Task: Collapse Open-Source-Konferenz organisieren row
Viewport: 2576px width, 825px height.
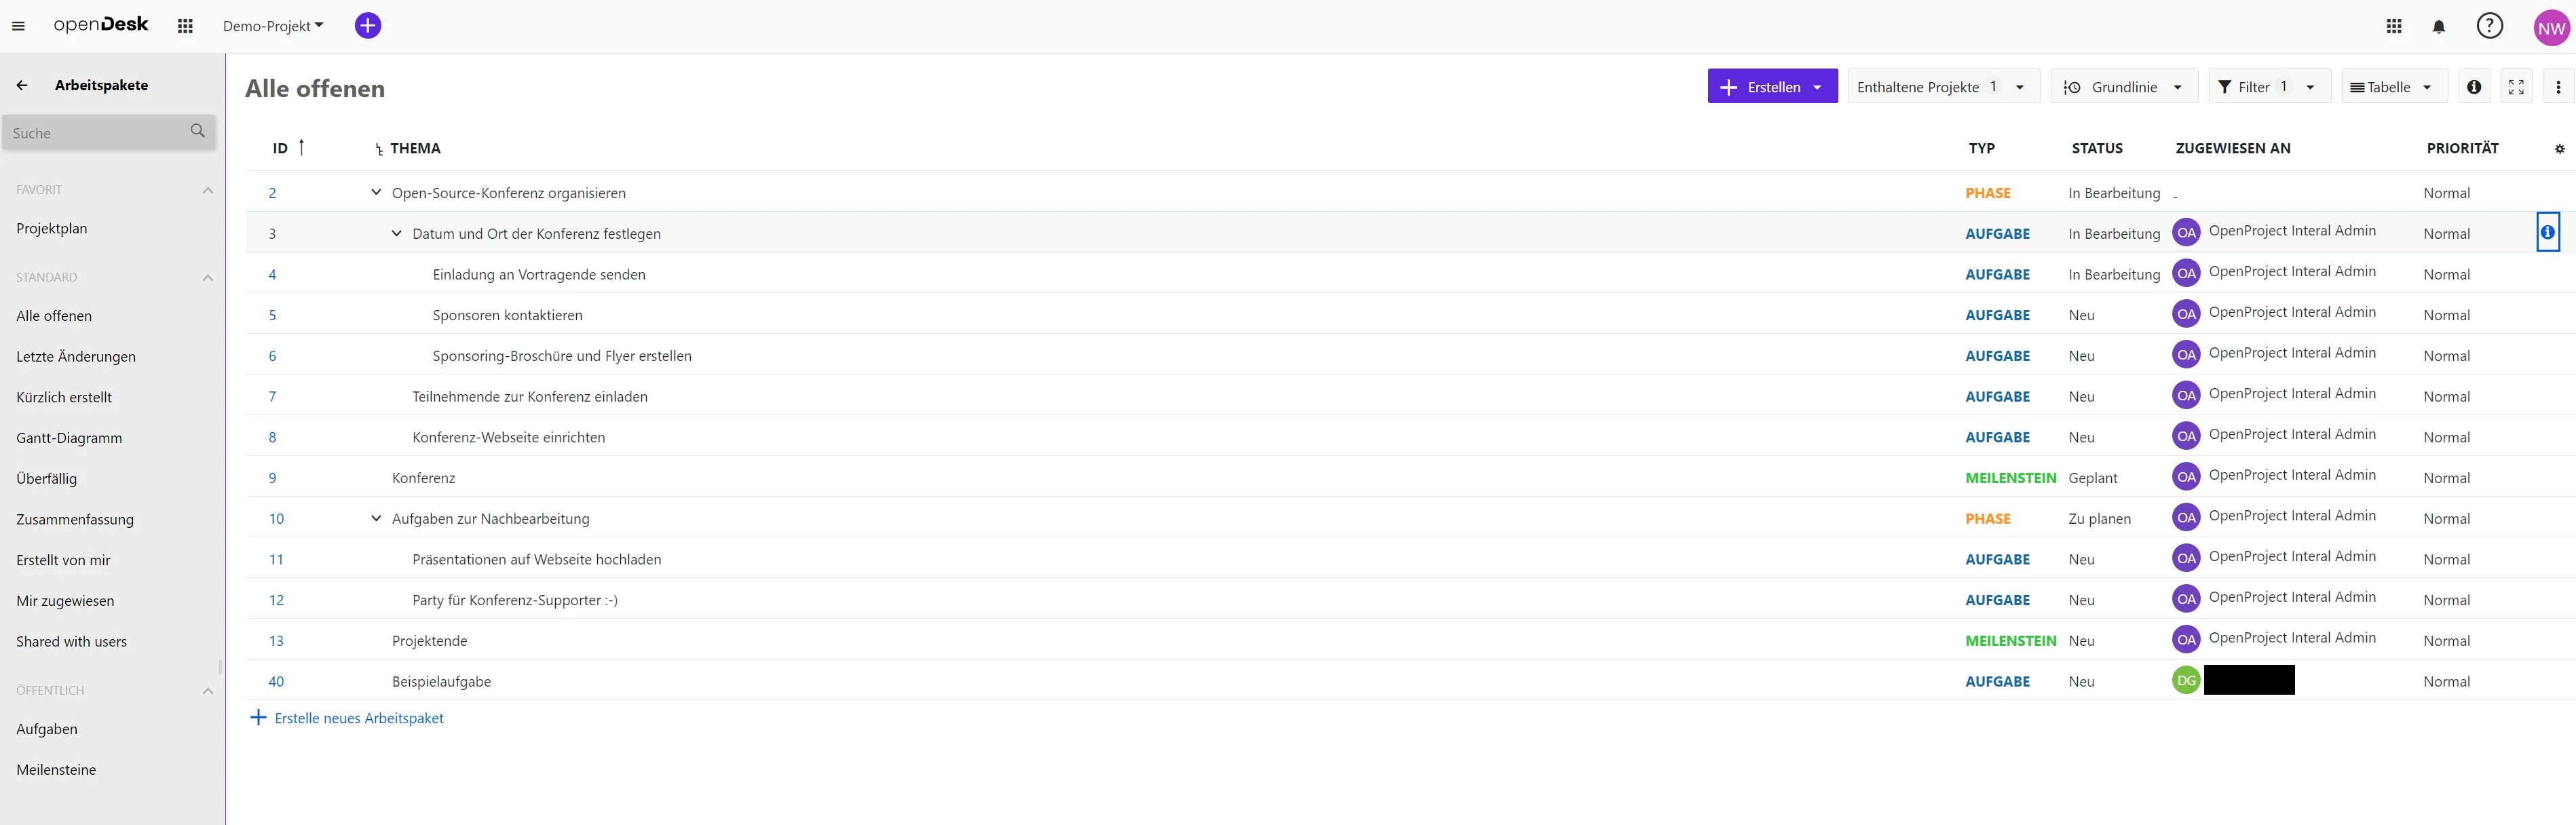Action: pos(376,192)
